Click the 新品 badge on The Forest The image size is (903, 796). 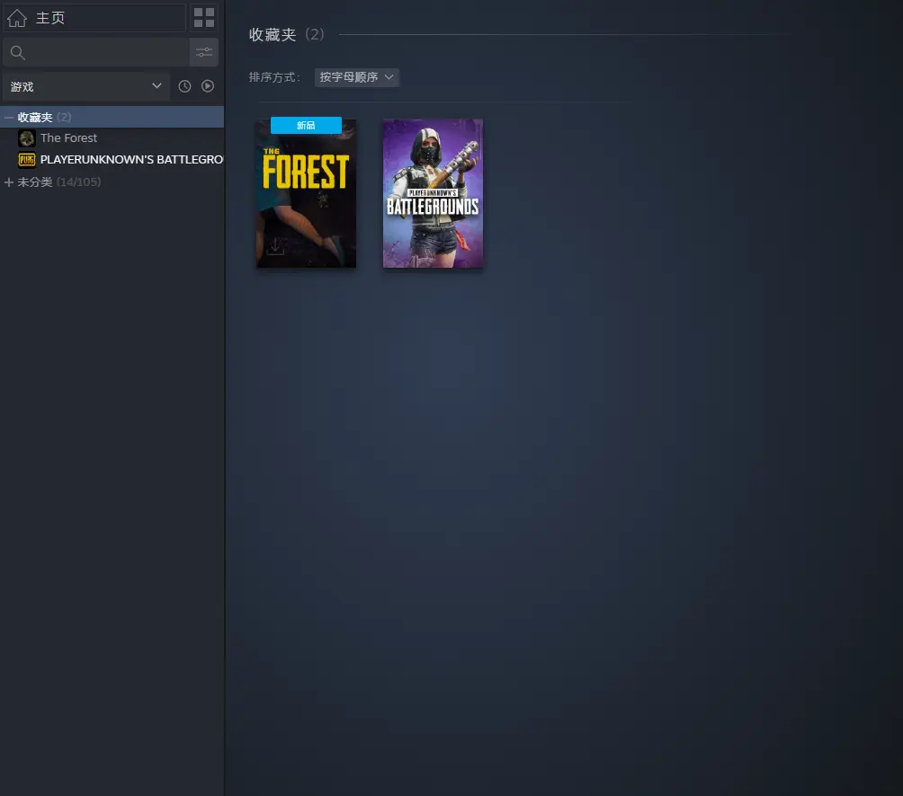(306, 126)
